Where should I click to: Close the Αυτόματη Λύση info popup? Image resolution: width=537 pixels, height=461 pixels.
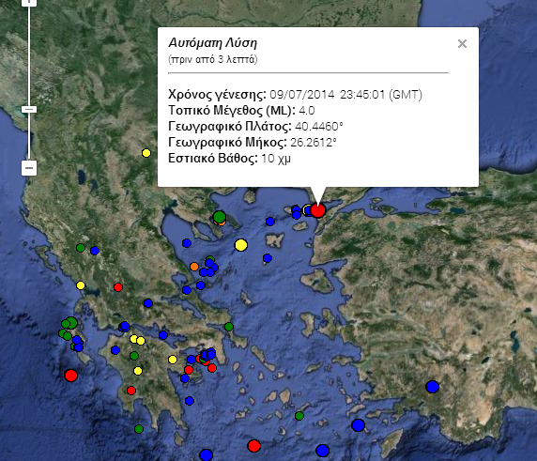462,44
